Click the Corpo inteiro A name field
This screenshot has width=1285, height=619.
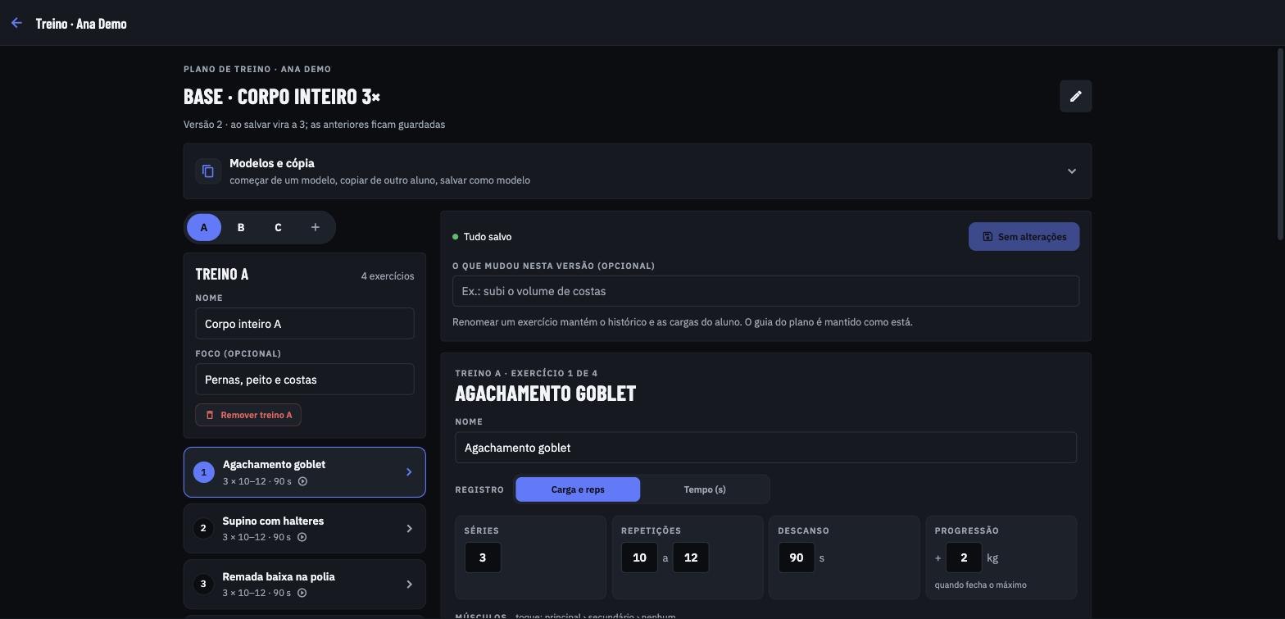coord(304,324)
